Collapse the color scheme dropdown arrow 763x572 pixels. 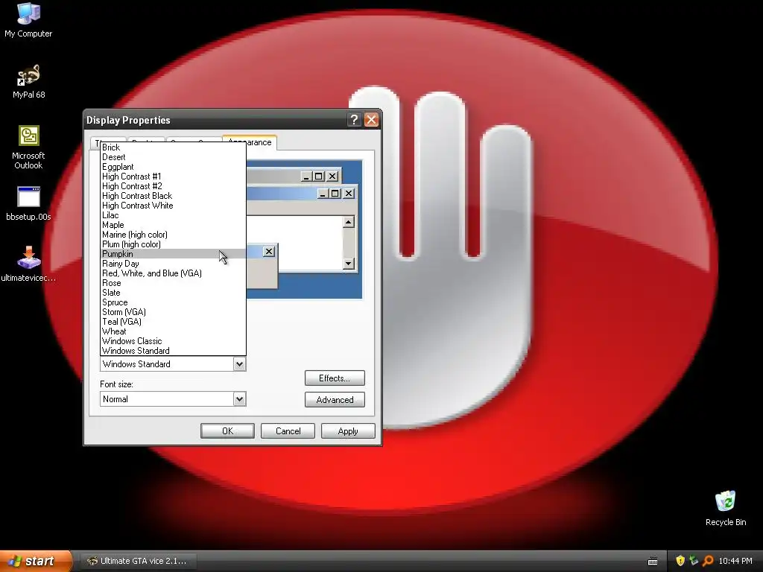point(239,363)
